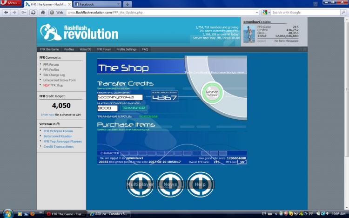Open the FFR Veteran Forum link
Viewport: 349px width, 218px height.
(58, 131)
